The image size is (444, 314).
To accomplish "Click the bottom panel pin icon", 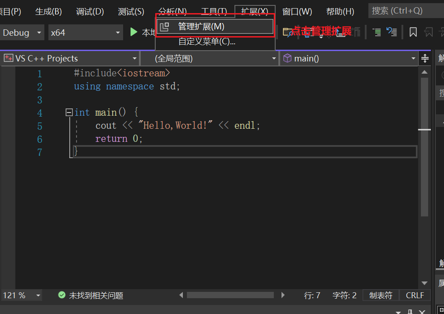I will 410,312.
